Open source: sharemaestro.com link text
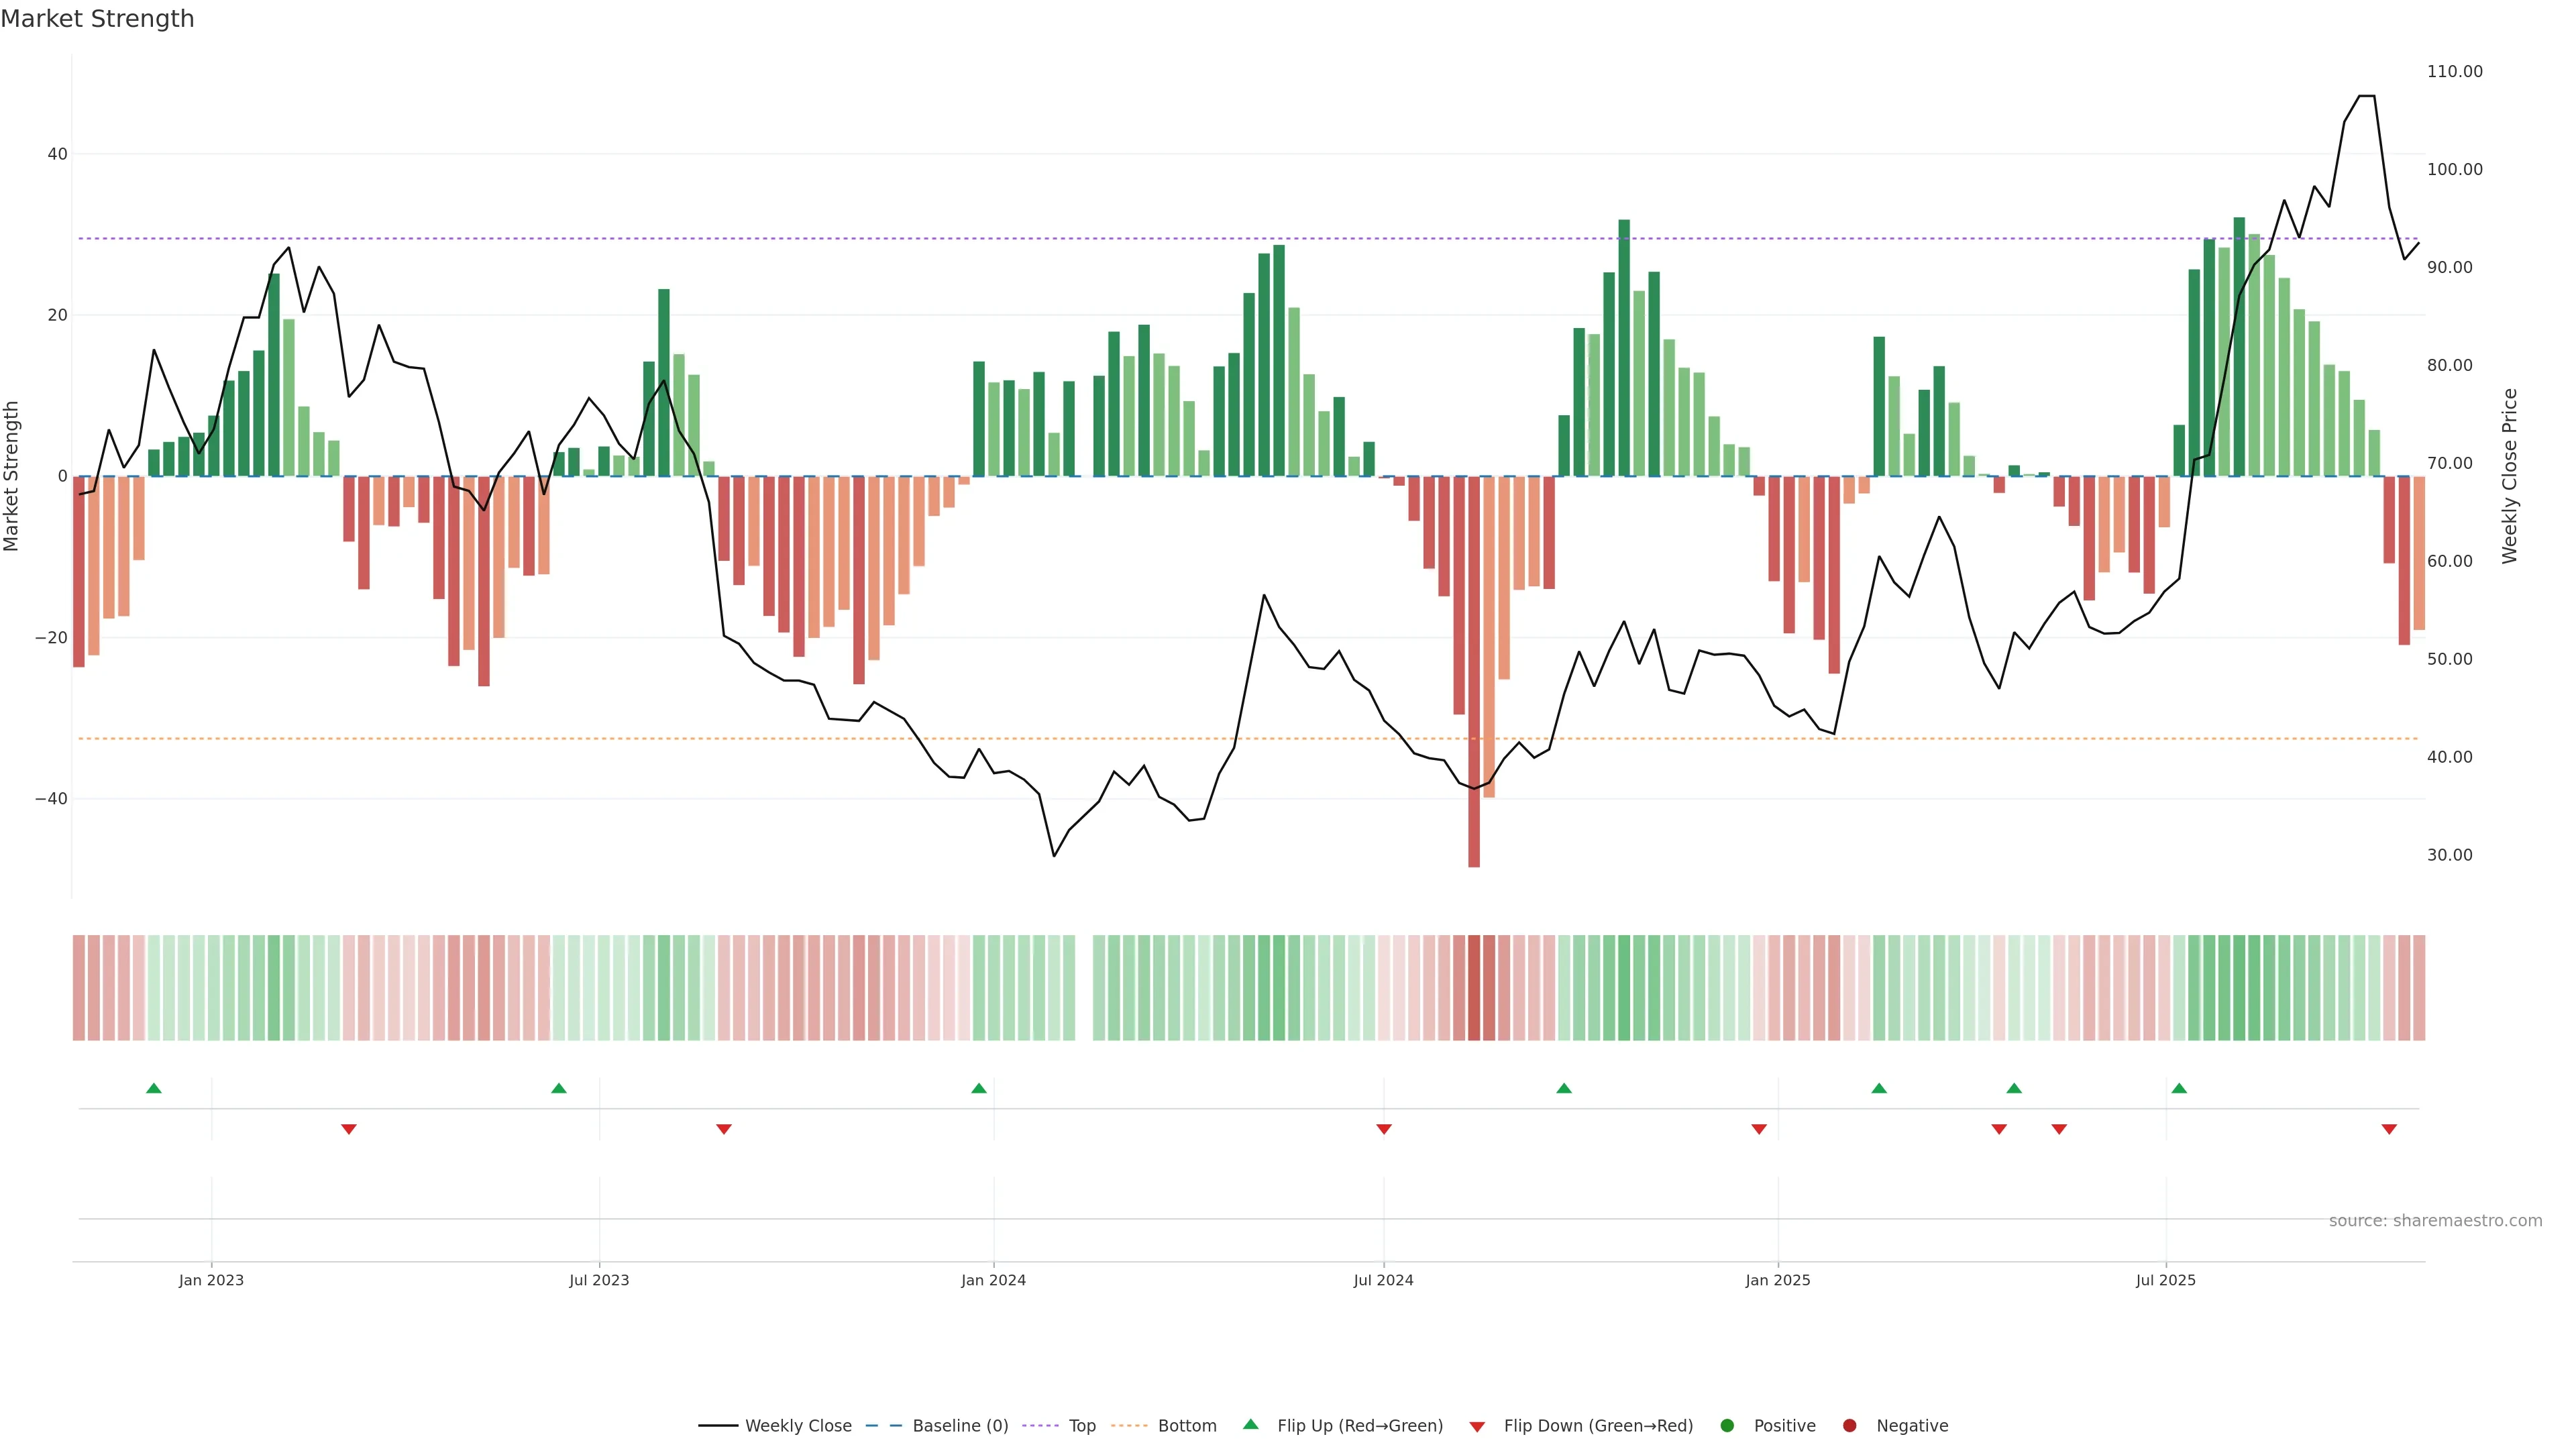Screen dimensions: 2576x1449 point(2435,1221)
